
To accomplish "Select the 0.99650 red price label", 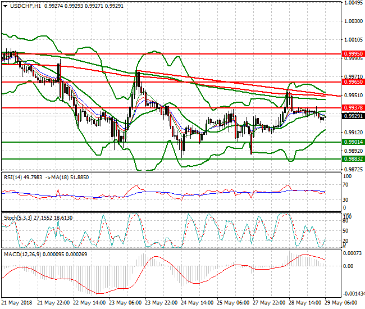I will (x=353, y=82).
